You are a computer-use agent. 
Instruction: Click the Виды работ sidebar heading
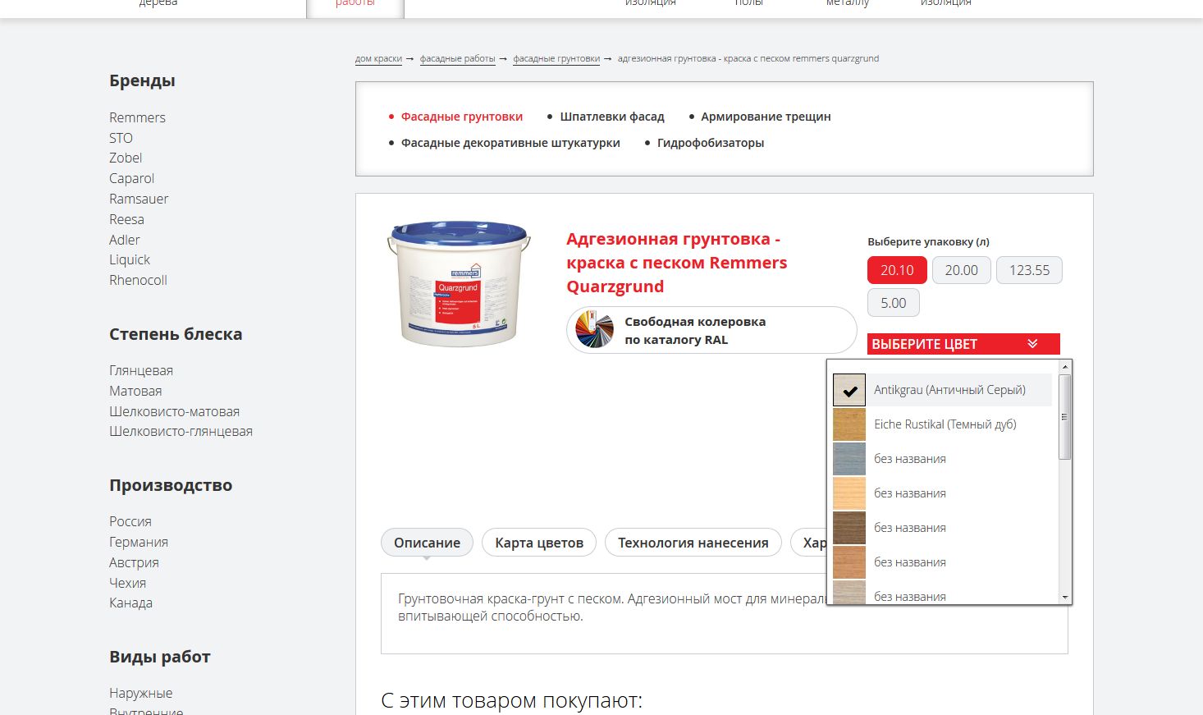click(x=160, y=657)
